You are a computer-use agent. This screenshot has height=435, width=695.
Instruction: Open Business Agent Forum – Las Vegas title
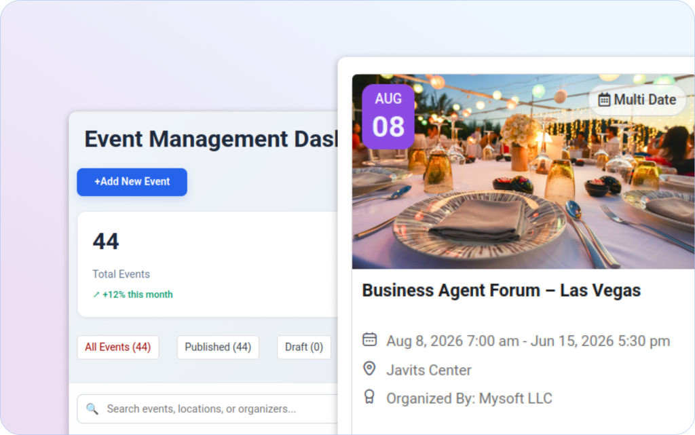502,290
